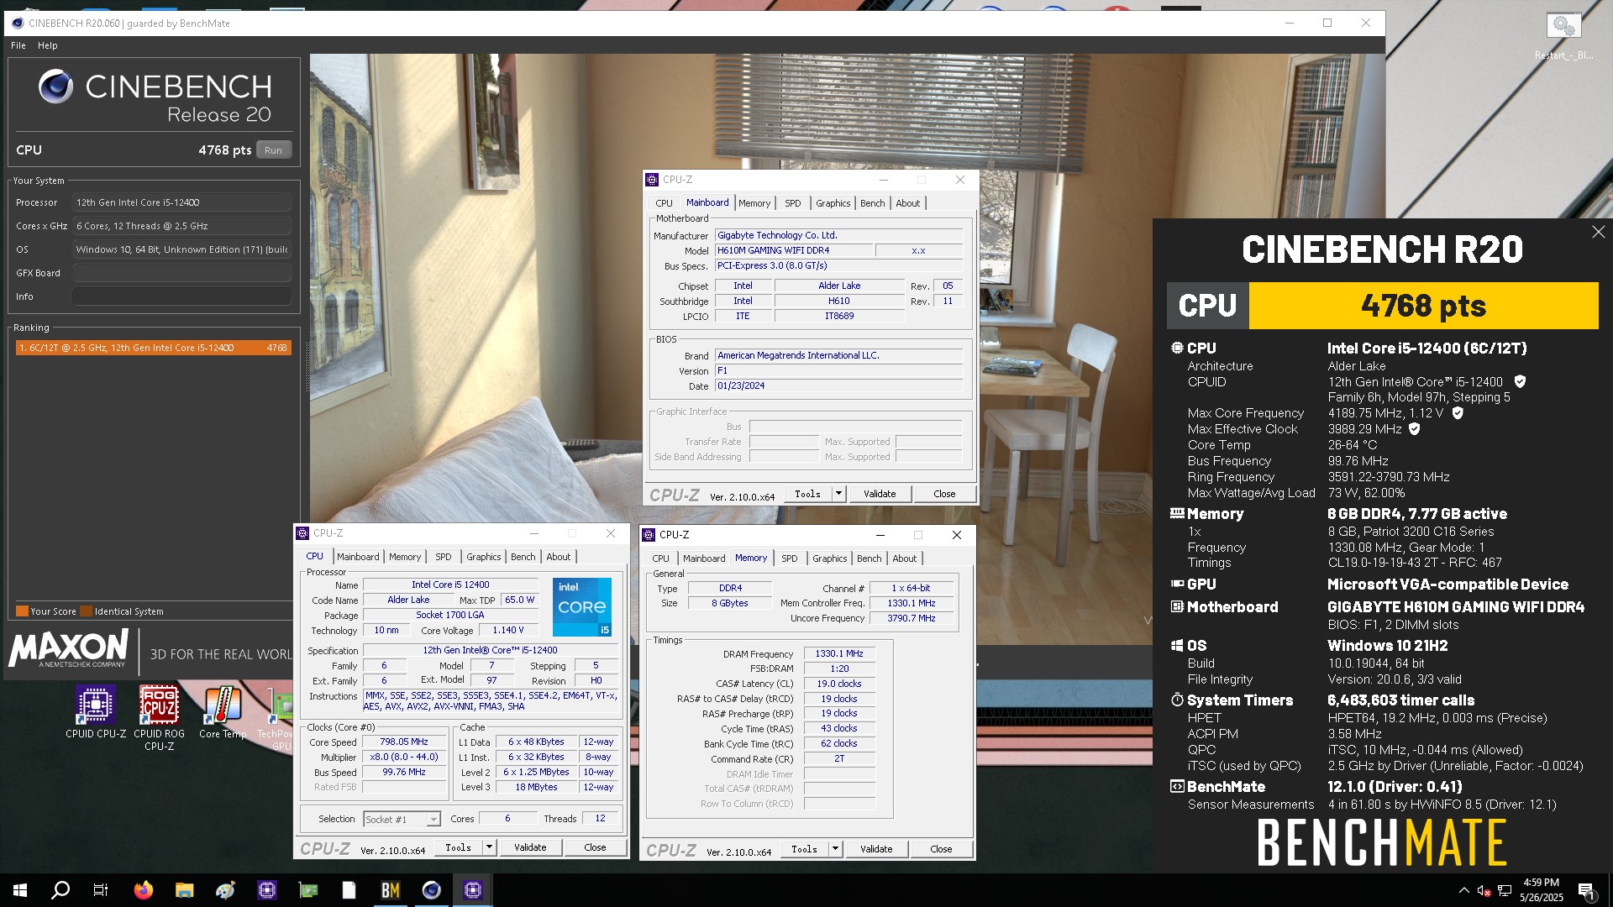Click Close button in the CPU-Z Mainboard window
The width and height of the screenshot is (1613, 907).
944,494
